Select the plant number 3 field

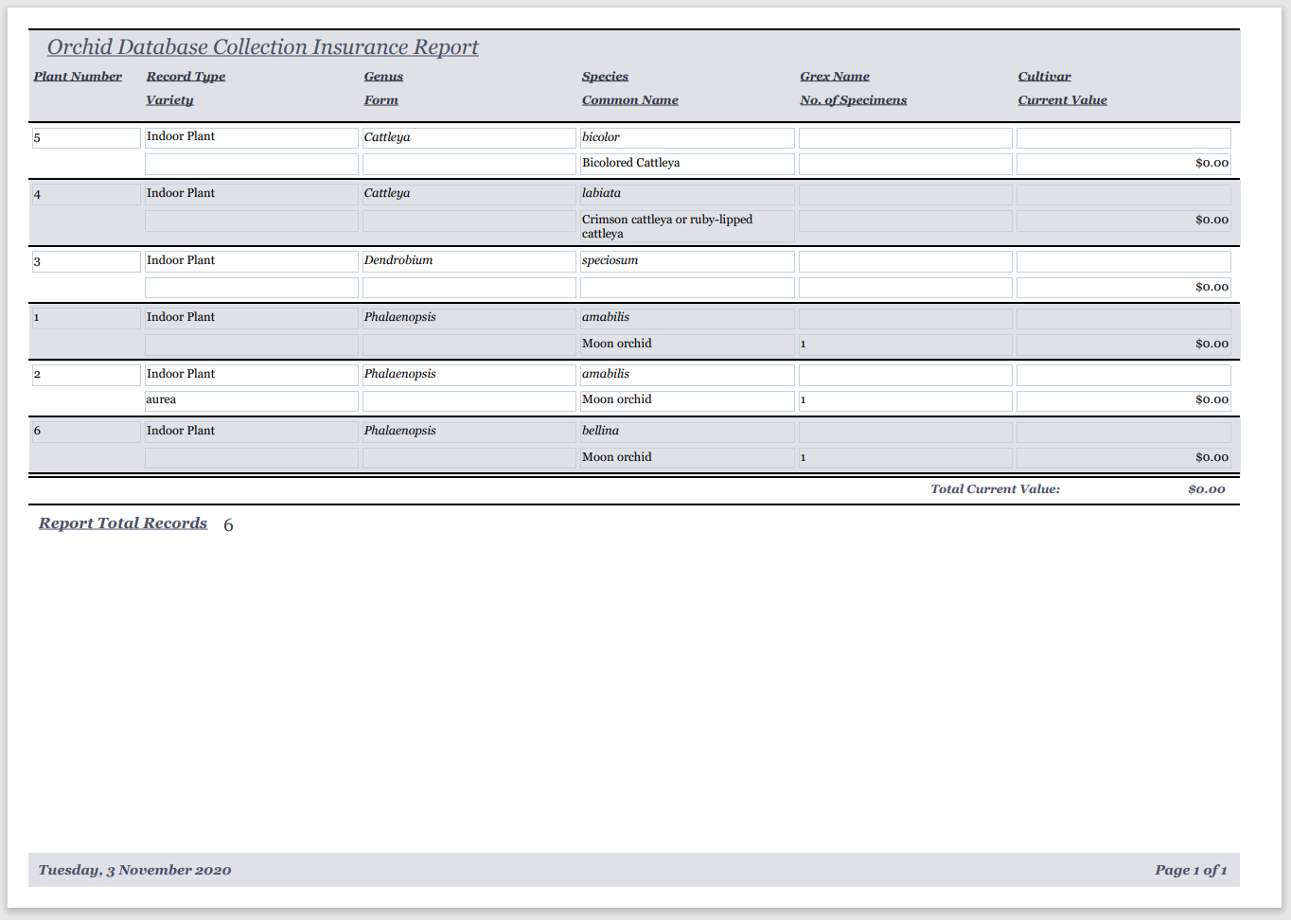(x=86, y=262)
